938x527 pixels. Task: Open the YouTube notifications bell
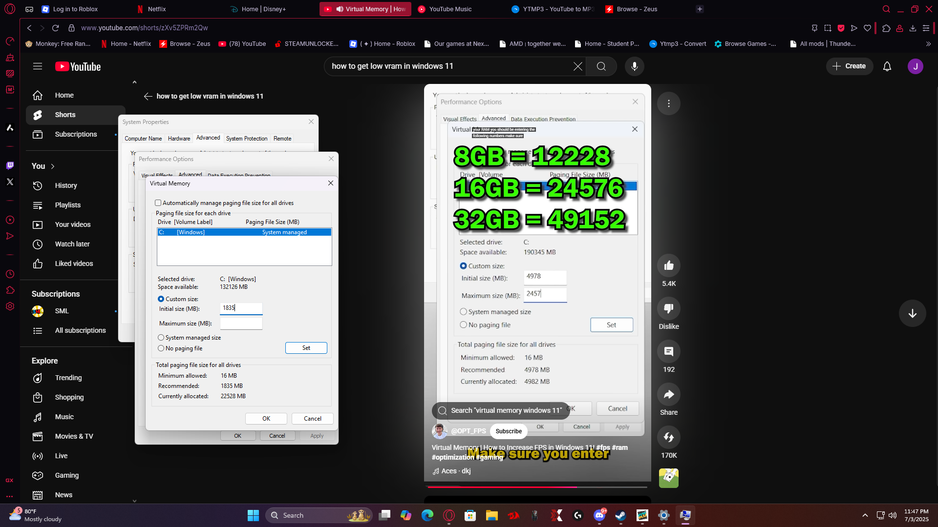(x=887, y=66)
